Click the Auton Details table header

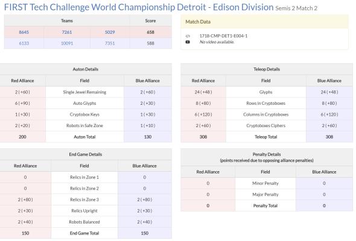tap(86, 69)
